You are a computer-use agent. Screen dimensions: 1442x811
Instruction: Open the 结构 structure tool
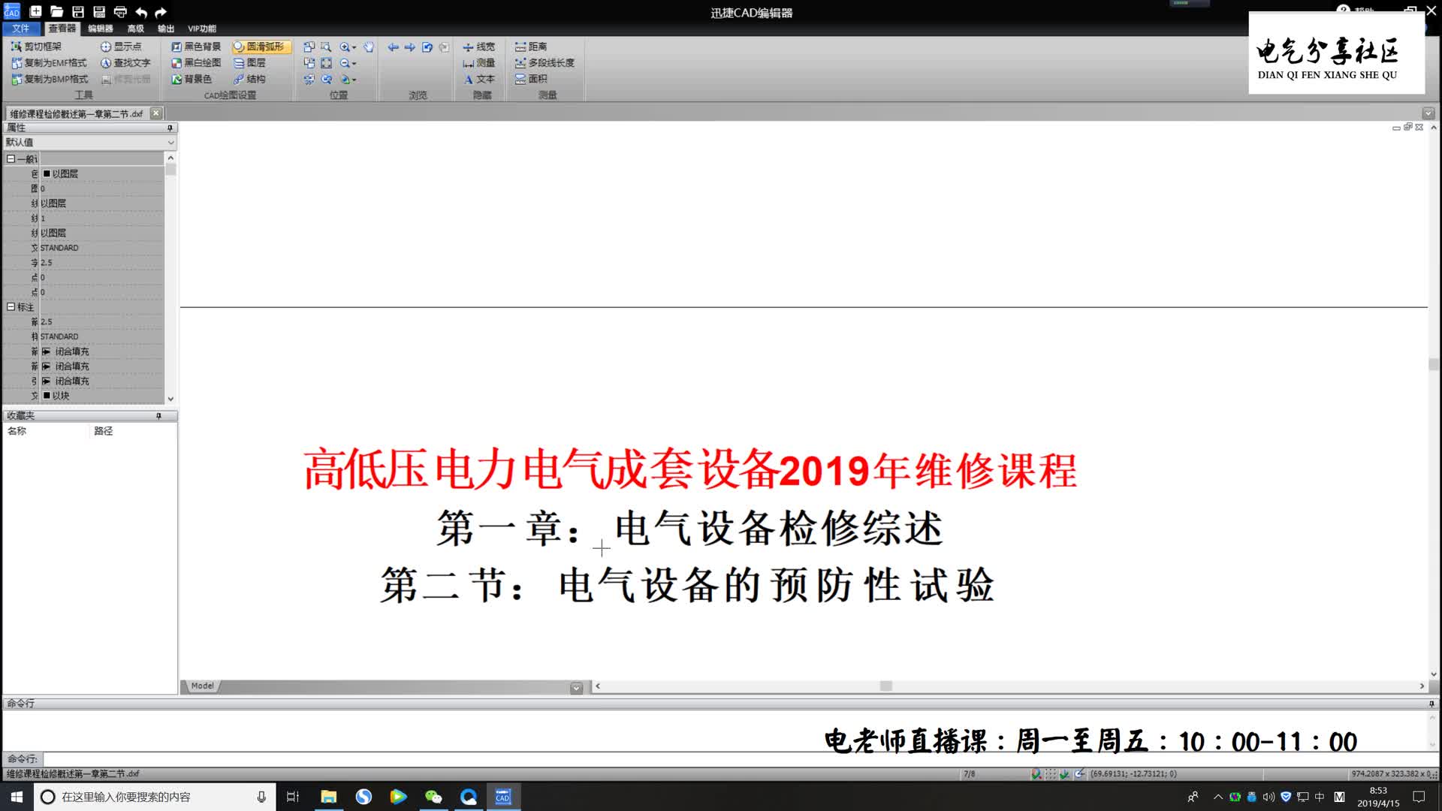click(x=249, y=79)
